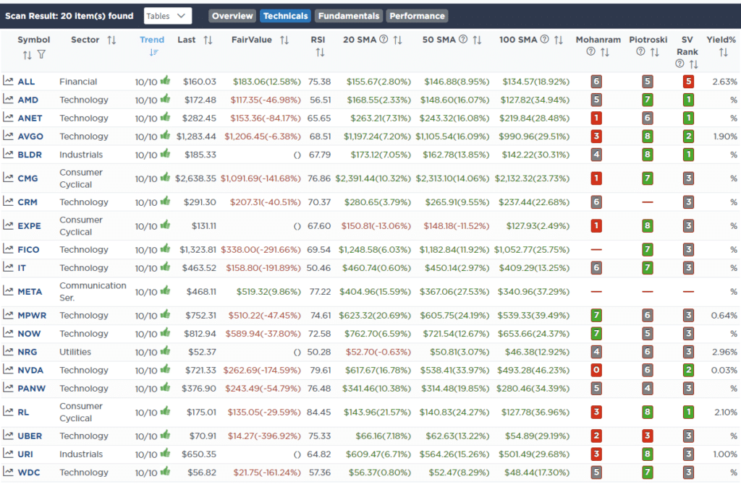Image resolution: width=741 pixels, height=484 pixels.
Task: Click the 50 SMA $314.48(19.85%) for PANW
Action: [x=455, y=389]
